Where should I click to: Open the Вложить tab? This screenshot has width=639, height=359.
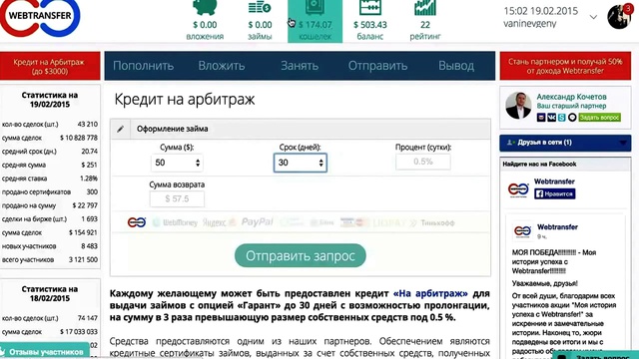tap(222, 66)
